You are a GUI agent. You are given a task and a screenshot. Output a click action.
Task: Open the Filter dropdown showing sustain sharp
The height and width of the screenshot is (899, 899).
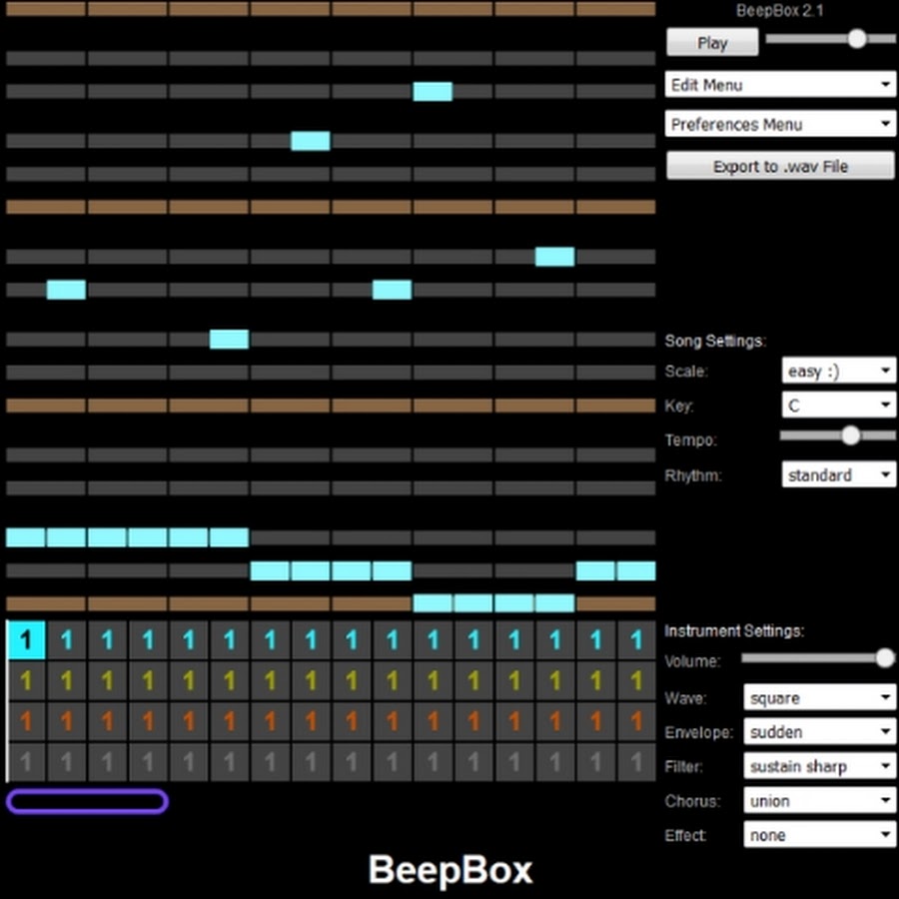point(819,766)
